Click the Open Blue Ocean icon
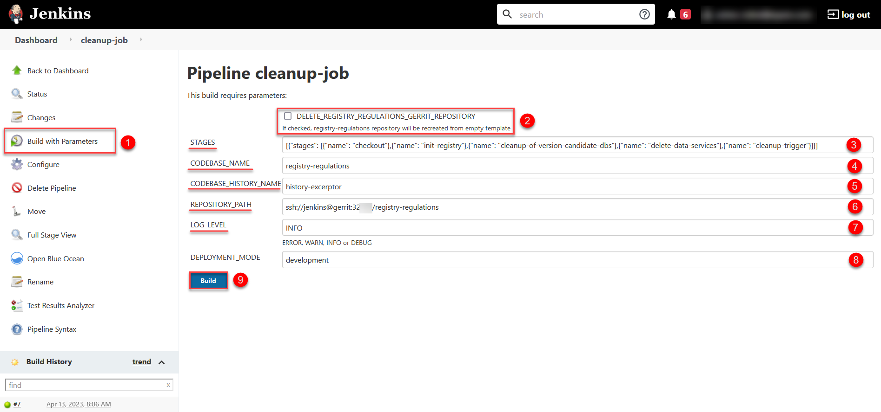 pyautogui.click(x=17, y=258)
